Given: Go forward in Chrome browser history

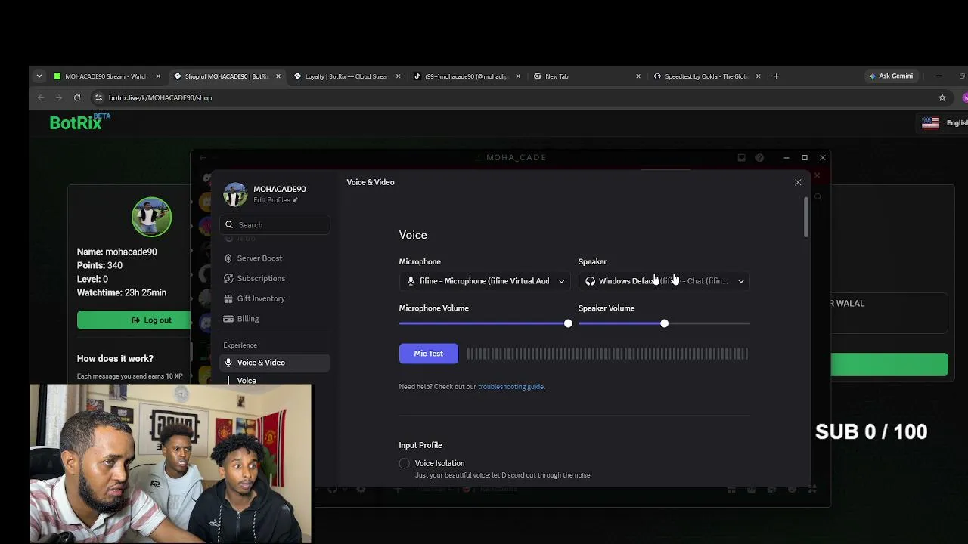Looking at the screenshot, I should tap(59, 97).
